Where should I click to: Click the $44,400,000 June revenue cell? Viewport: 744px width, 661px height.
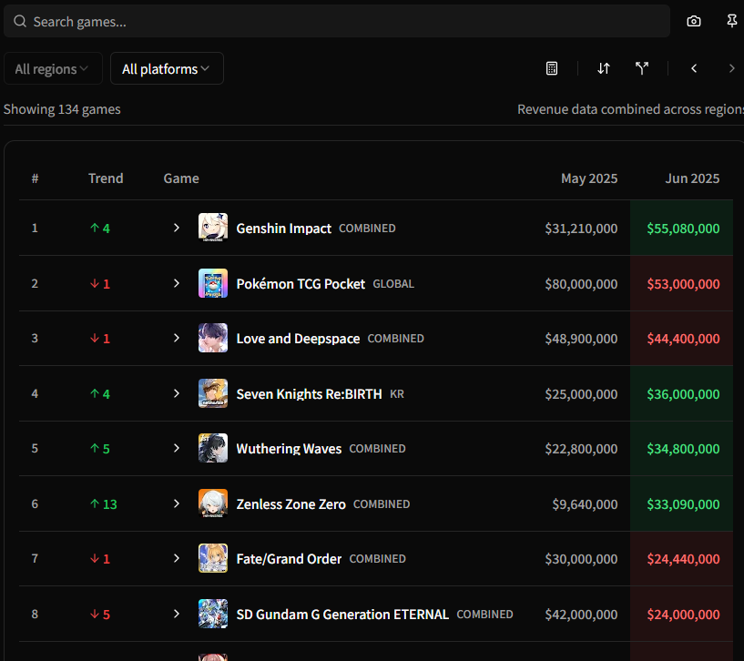point(683,339)
